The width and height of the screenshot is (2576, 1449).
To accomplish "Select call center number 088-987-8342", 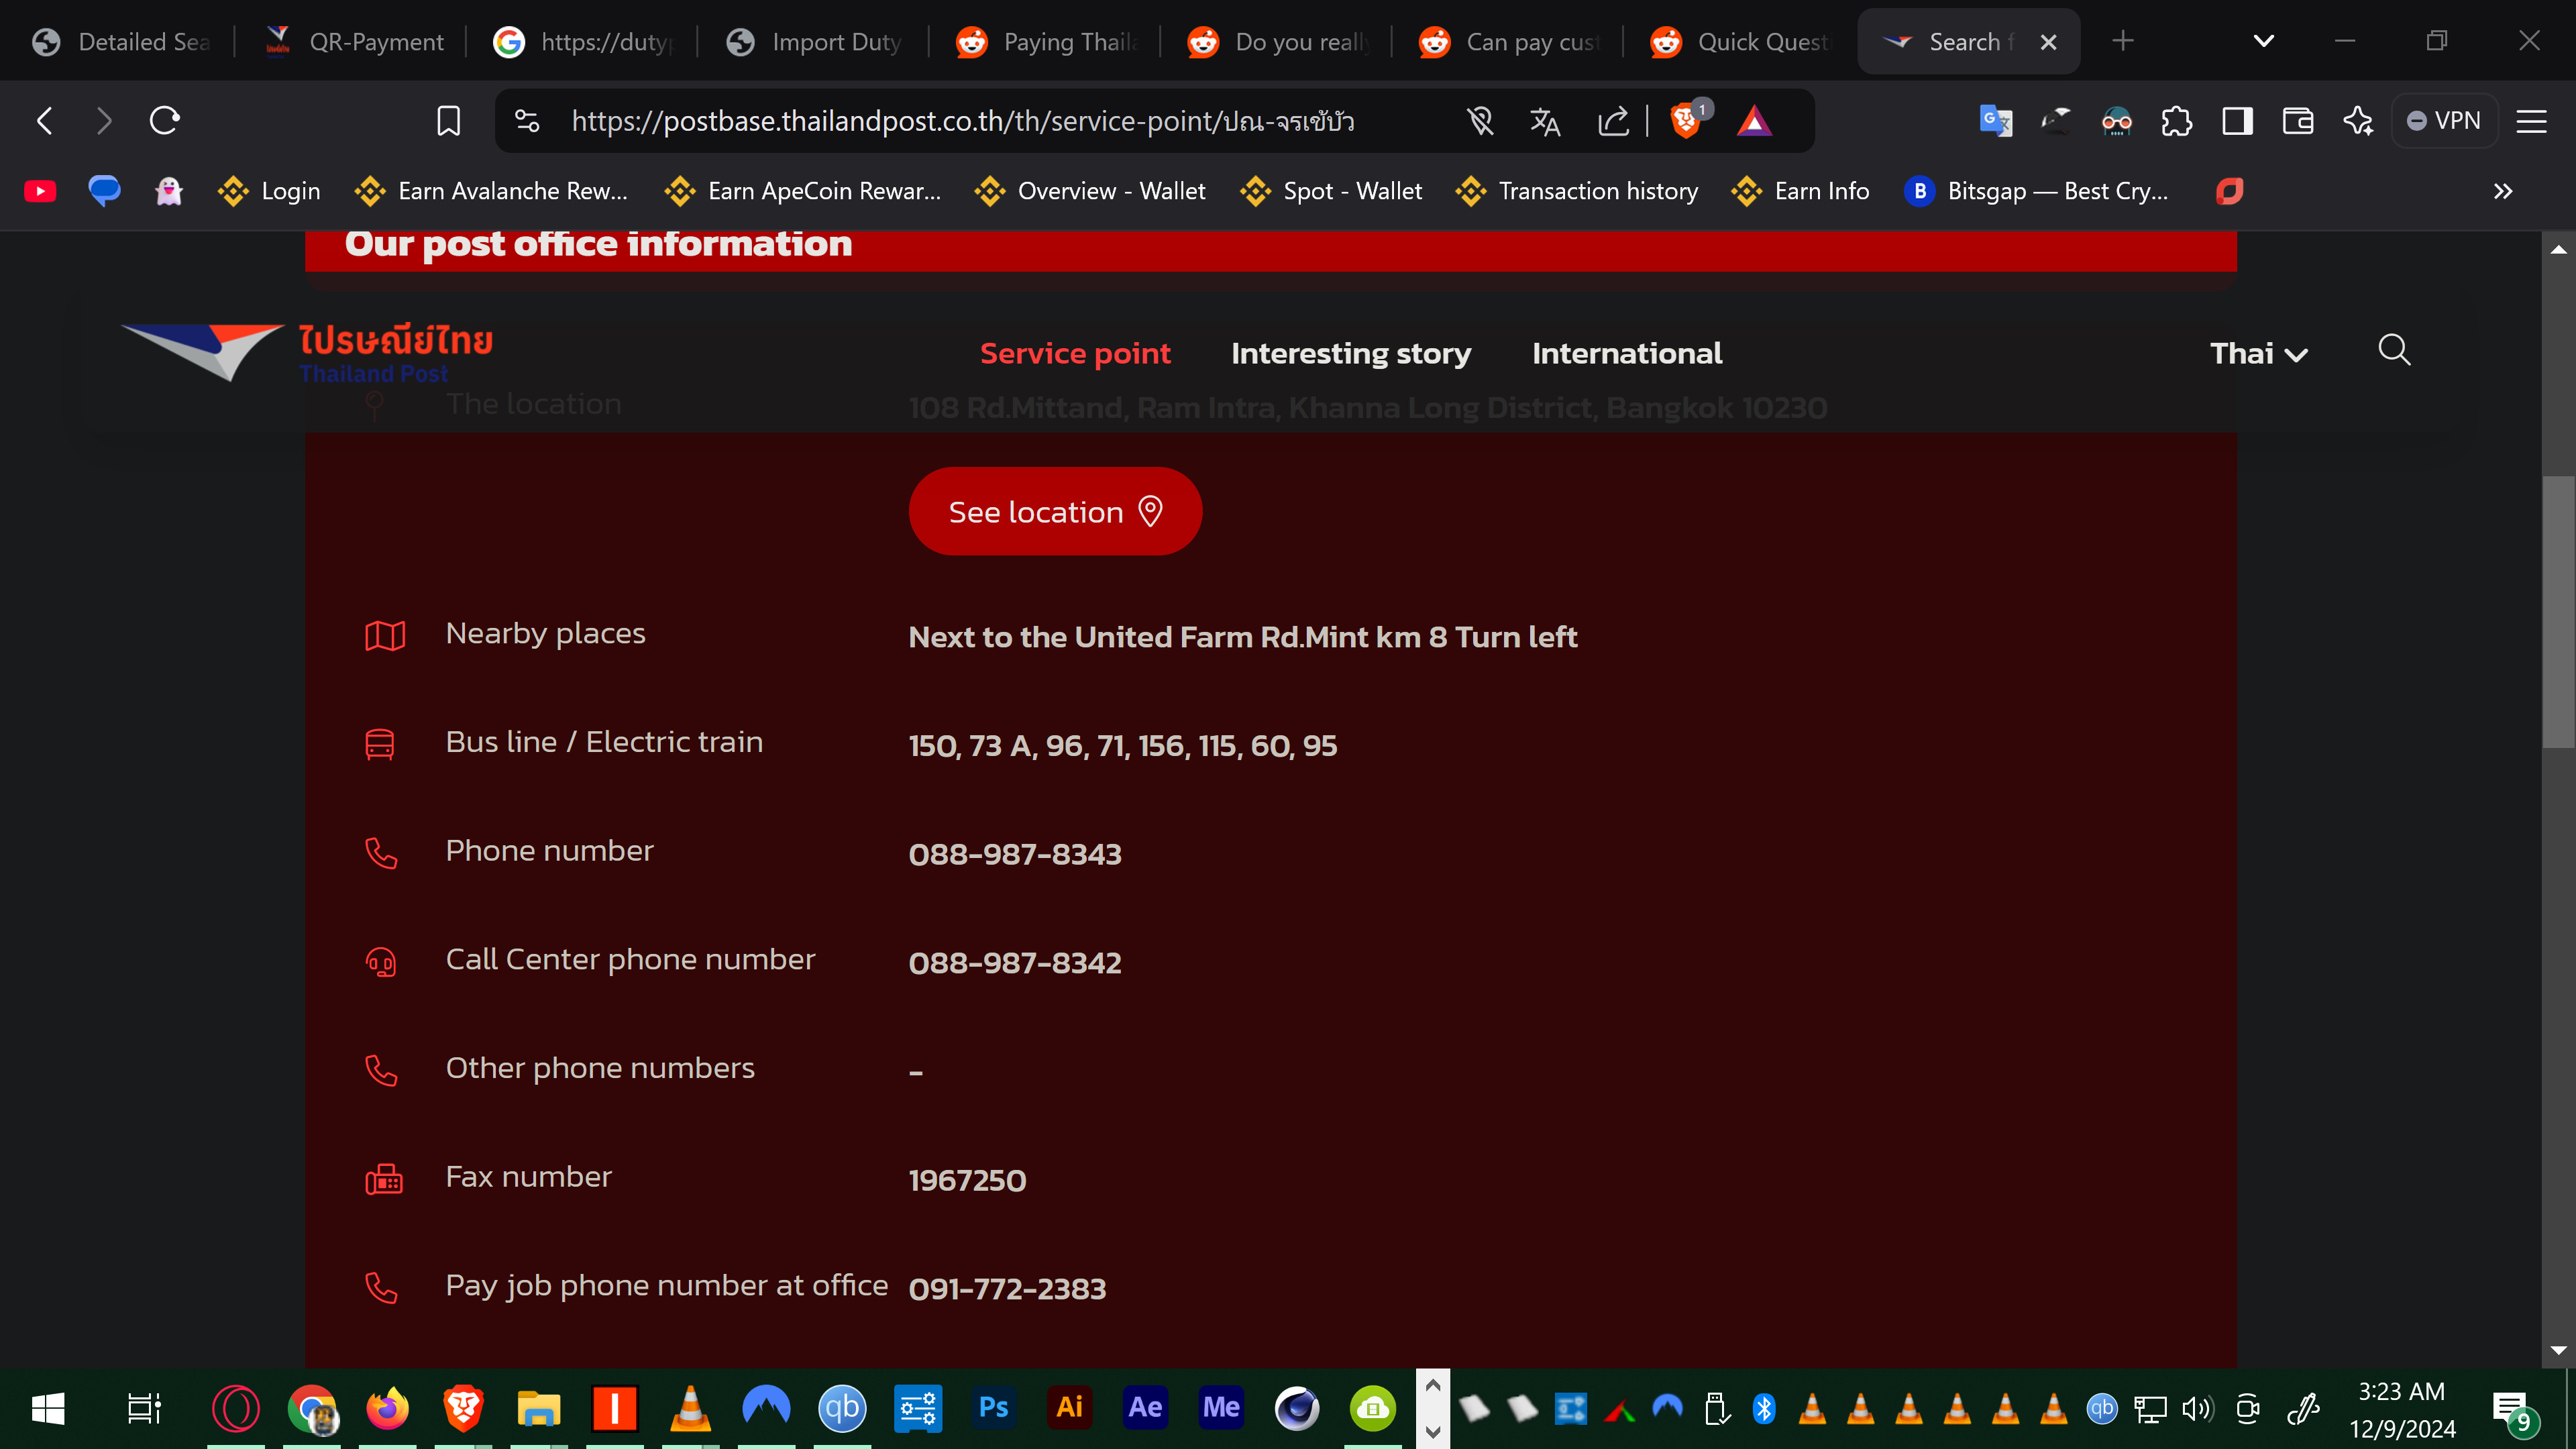I will (x=1015, y=963).
